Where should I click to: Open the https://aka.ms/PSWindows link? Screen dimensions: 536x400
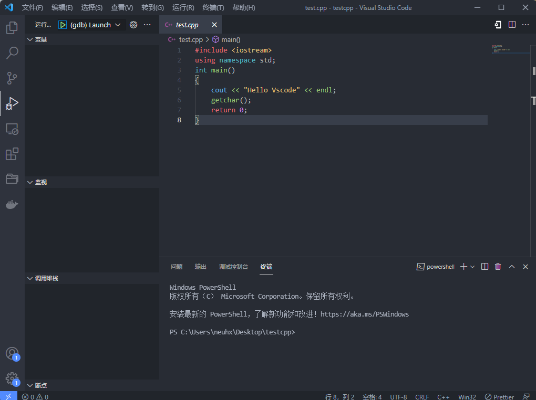tap(365, 314)
